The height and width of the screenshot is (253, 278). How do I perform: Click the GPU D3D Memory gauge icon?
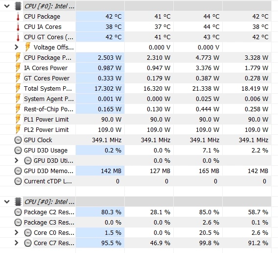point(18,171)
